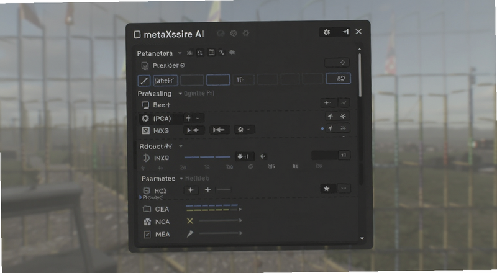Click the hexagon icon beside HCZ

(x=147, y=190)
